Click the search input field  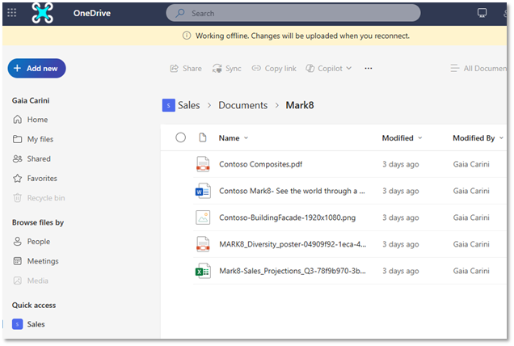[293, 13]
